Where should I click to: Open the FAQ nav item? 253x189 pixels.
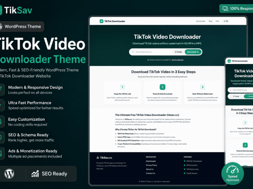217,21
